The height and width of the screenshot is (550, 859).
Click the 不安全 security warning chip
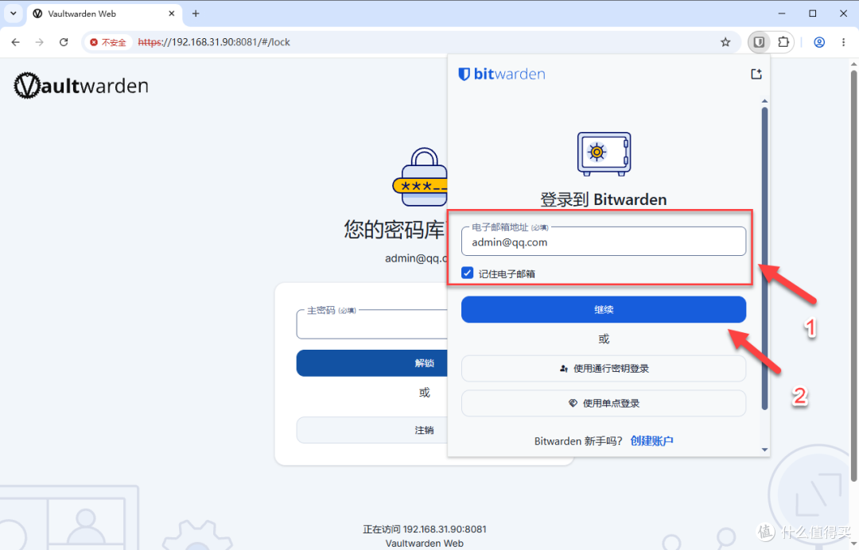coord(108,42)
